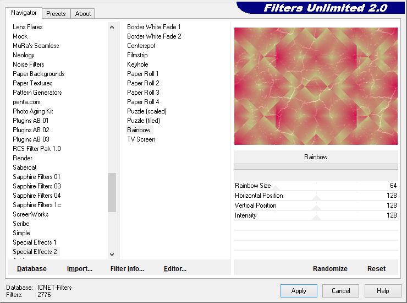
Task: Select Sapphire Filters 01
Action: tap(36, 177)
